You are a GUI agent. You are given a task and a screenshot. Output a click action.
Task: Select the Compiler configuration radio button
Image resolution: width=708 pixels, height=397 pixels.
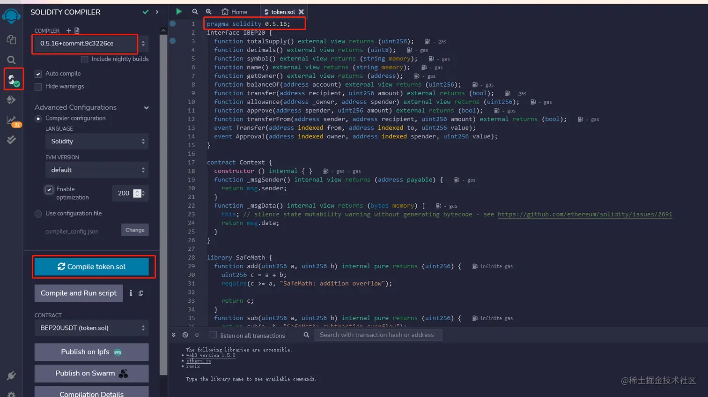(x=38, y=119)
